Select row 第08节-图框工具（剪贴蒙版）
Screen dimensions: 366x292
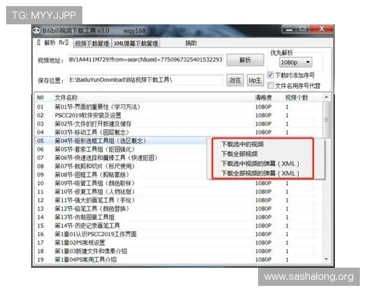[x=121, y=175]
